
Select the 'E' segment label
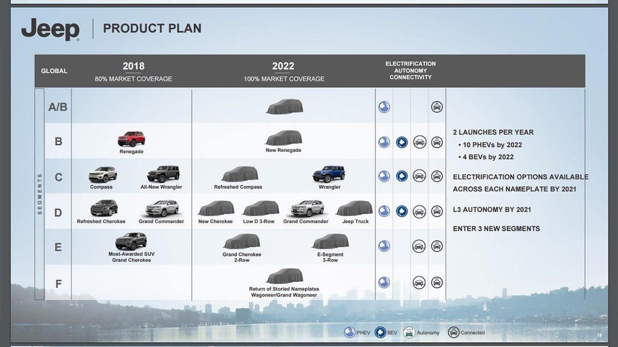(x=58, y=247)
